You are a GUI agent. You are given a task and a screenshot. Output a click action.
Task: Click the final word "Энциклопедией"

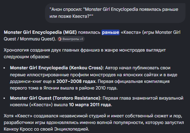click(x=71, y=129)
